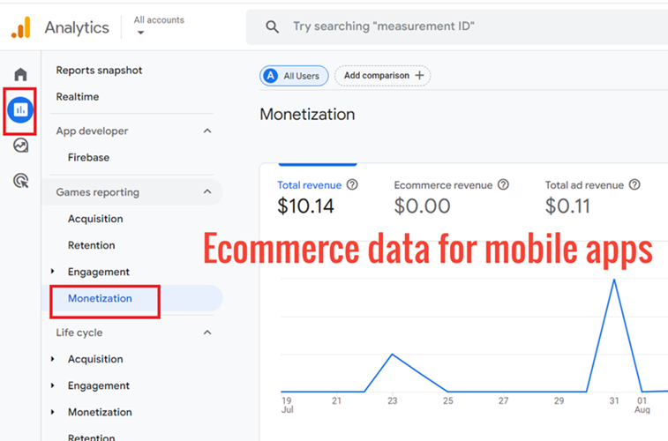
Task: Click the Google Analytics logo
Action: pyautogui.click(x=21, y=27)
